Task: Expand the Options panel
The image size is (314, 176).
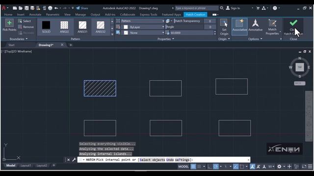Action: 255,39
